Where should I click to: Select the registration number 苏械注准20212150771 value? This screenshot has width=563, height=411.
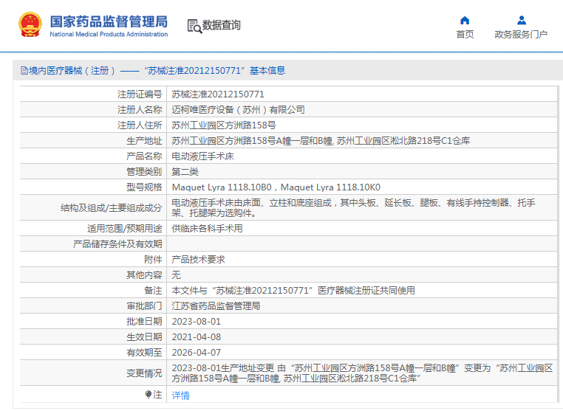(218, 94)
